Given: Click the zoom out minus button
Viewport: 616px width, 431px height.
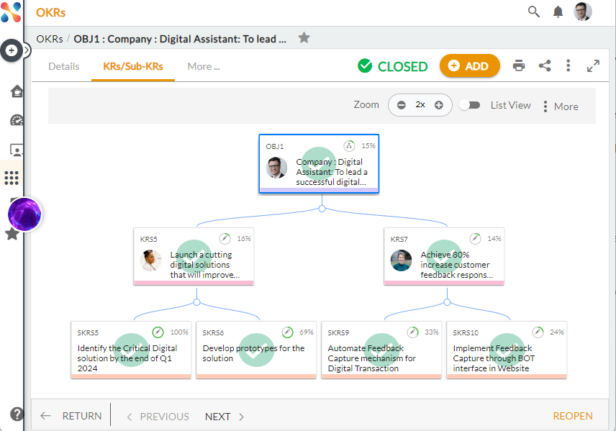Looking at the screenshot, I should pyautogui.click(x=401, y=105).
